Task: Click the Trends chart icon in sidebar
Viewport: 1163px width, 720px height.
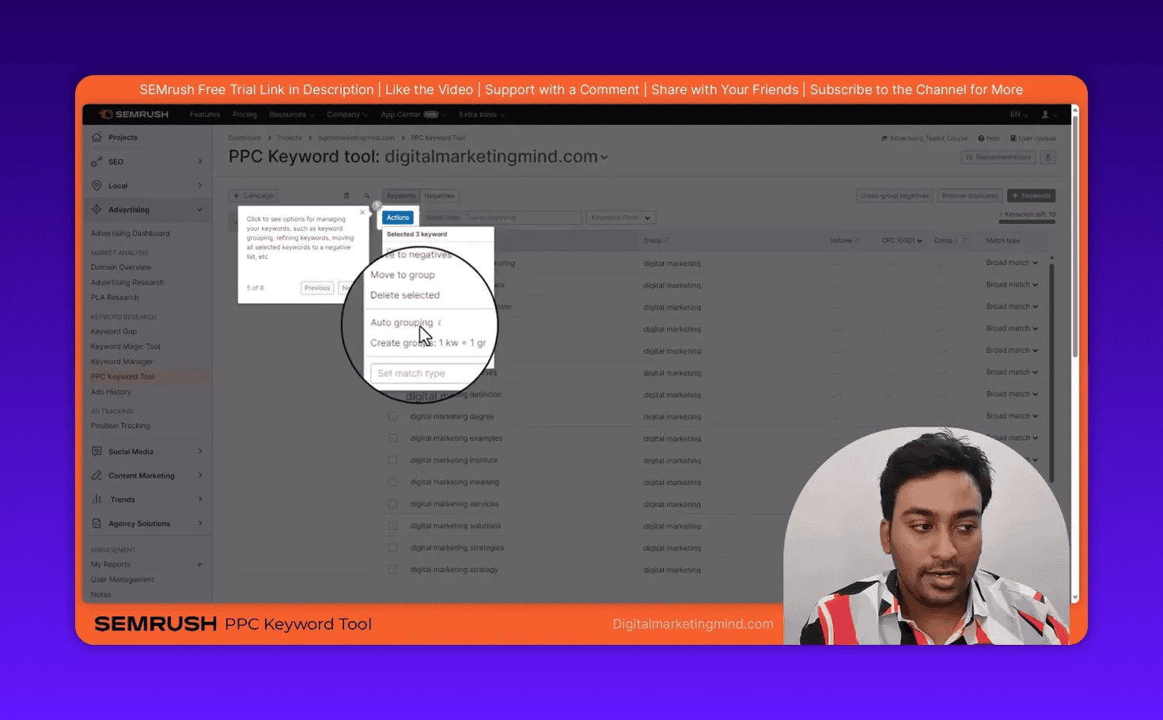Action: 97,499
